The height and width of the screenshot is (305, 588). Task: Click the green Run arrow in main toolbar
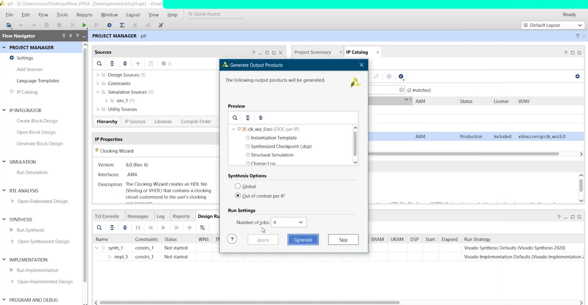tap(84, 25)
